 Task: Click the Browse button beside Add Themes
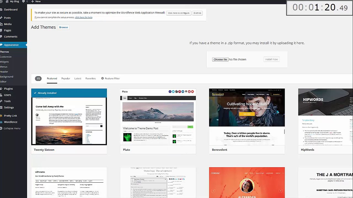pyautogui.click(x=63, y=27)
